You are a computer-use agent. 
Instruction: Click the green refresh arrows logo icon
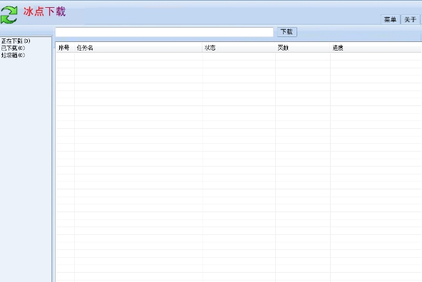pyautogui.click(x=9, y=15)
